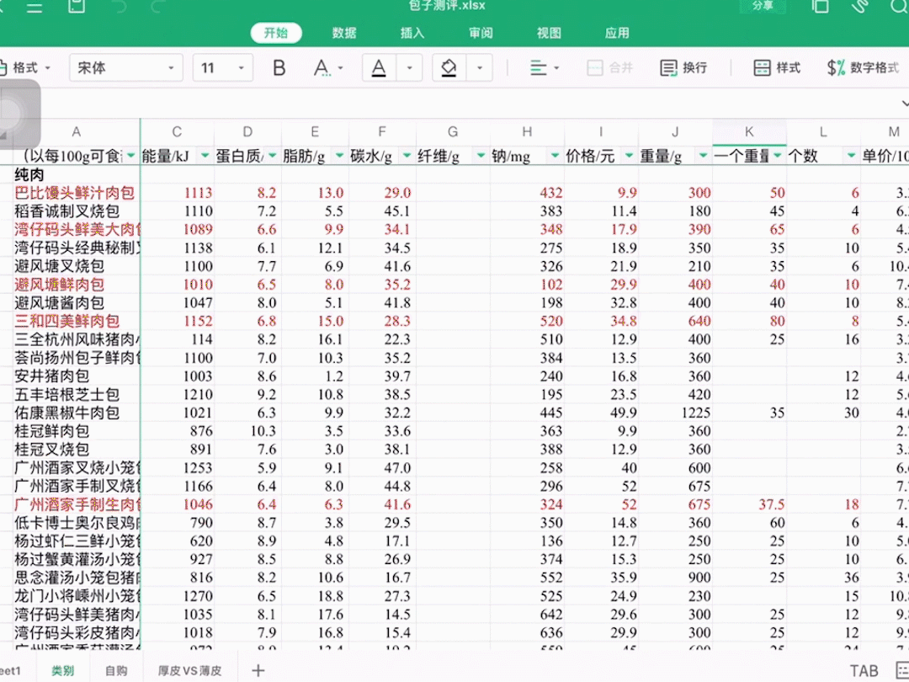Open filter dropdown for 重量/g column
909x682 pixels.
click(x=703, y=156)
